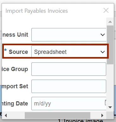Click the vertical scrollbar thumb
116x122 pixels.
tap(110, 45)
